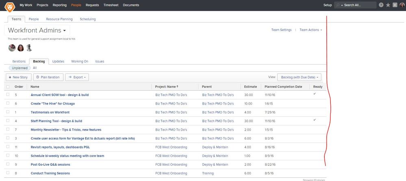Click the 11/10/16 date in Staff Planning Tool row

coord(270,121)
